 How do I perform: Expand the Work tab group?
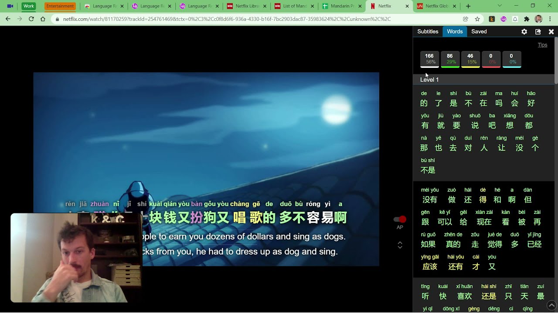(x=29, y=6)
